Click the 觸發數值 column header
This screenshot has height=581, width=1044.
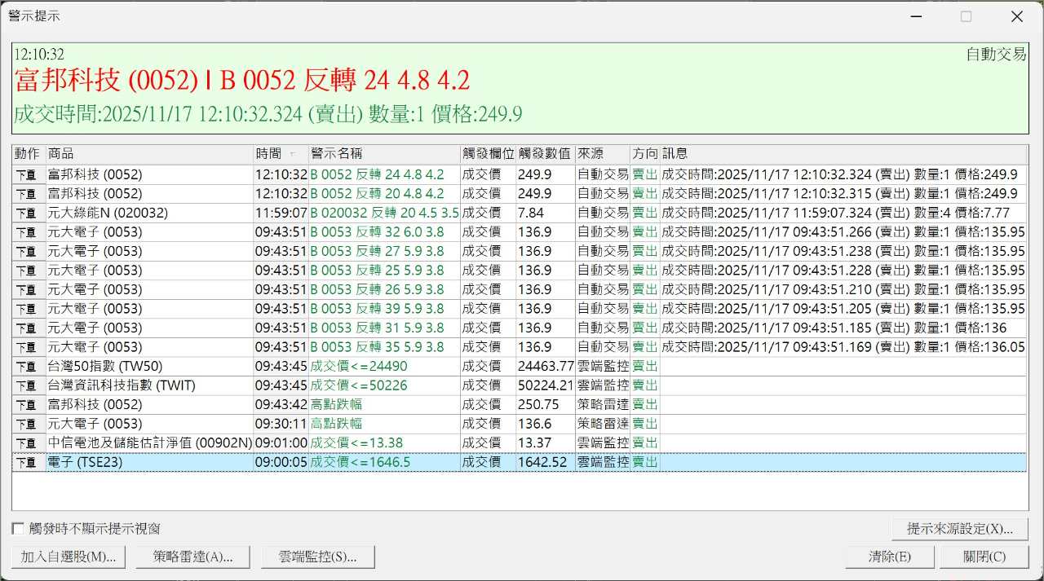pyautogui.click(x=544, y=154)
